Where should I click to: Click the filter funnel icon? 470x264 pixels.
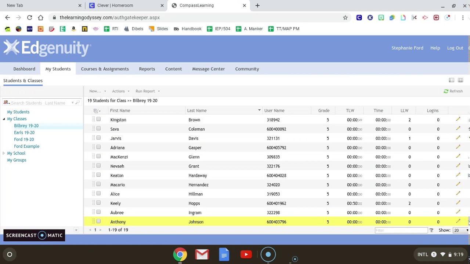[431, 230]
